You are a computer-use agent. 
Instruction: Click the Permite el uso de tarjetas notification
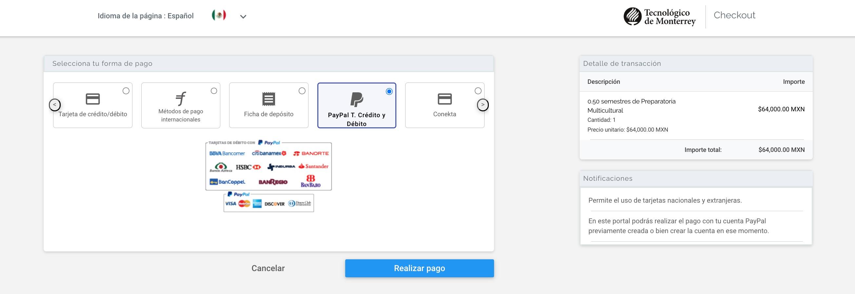[665, 200]
